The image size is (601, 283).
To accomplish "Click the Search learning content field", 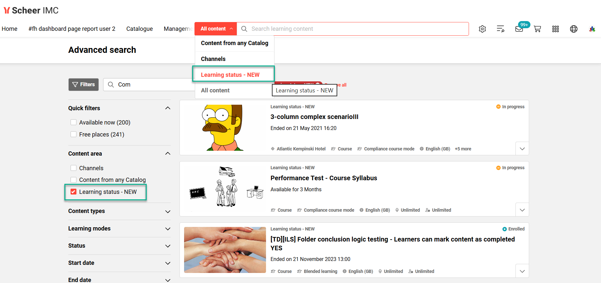I will [x=353, y=29].
